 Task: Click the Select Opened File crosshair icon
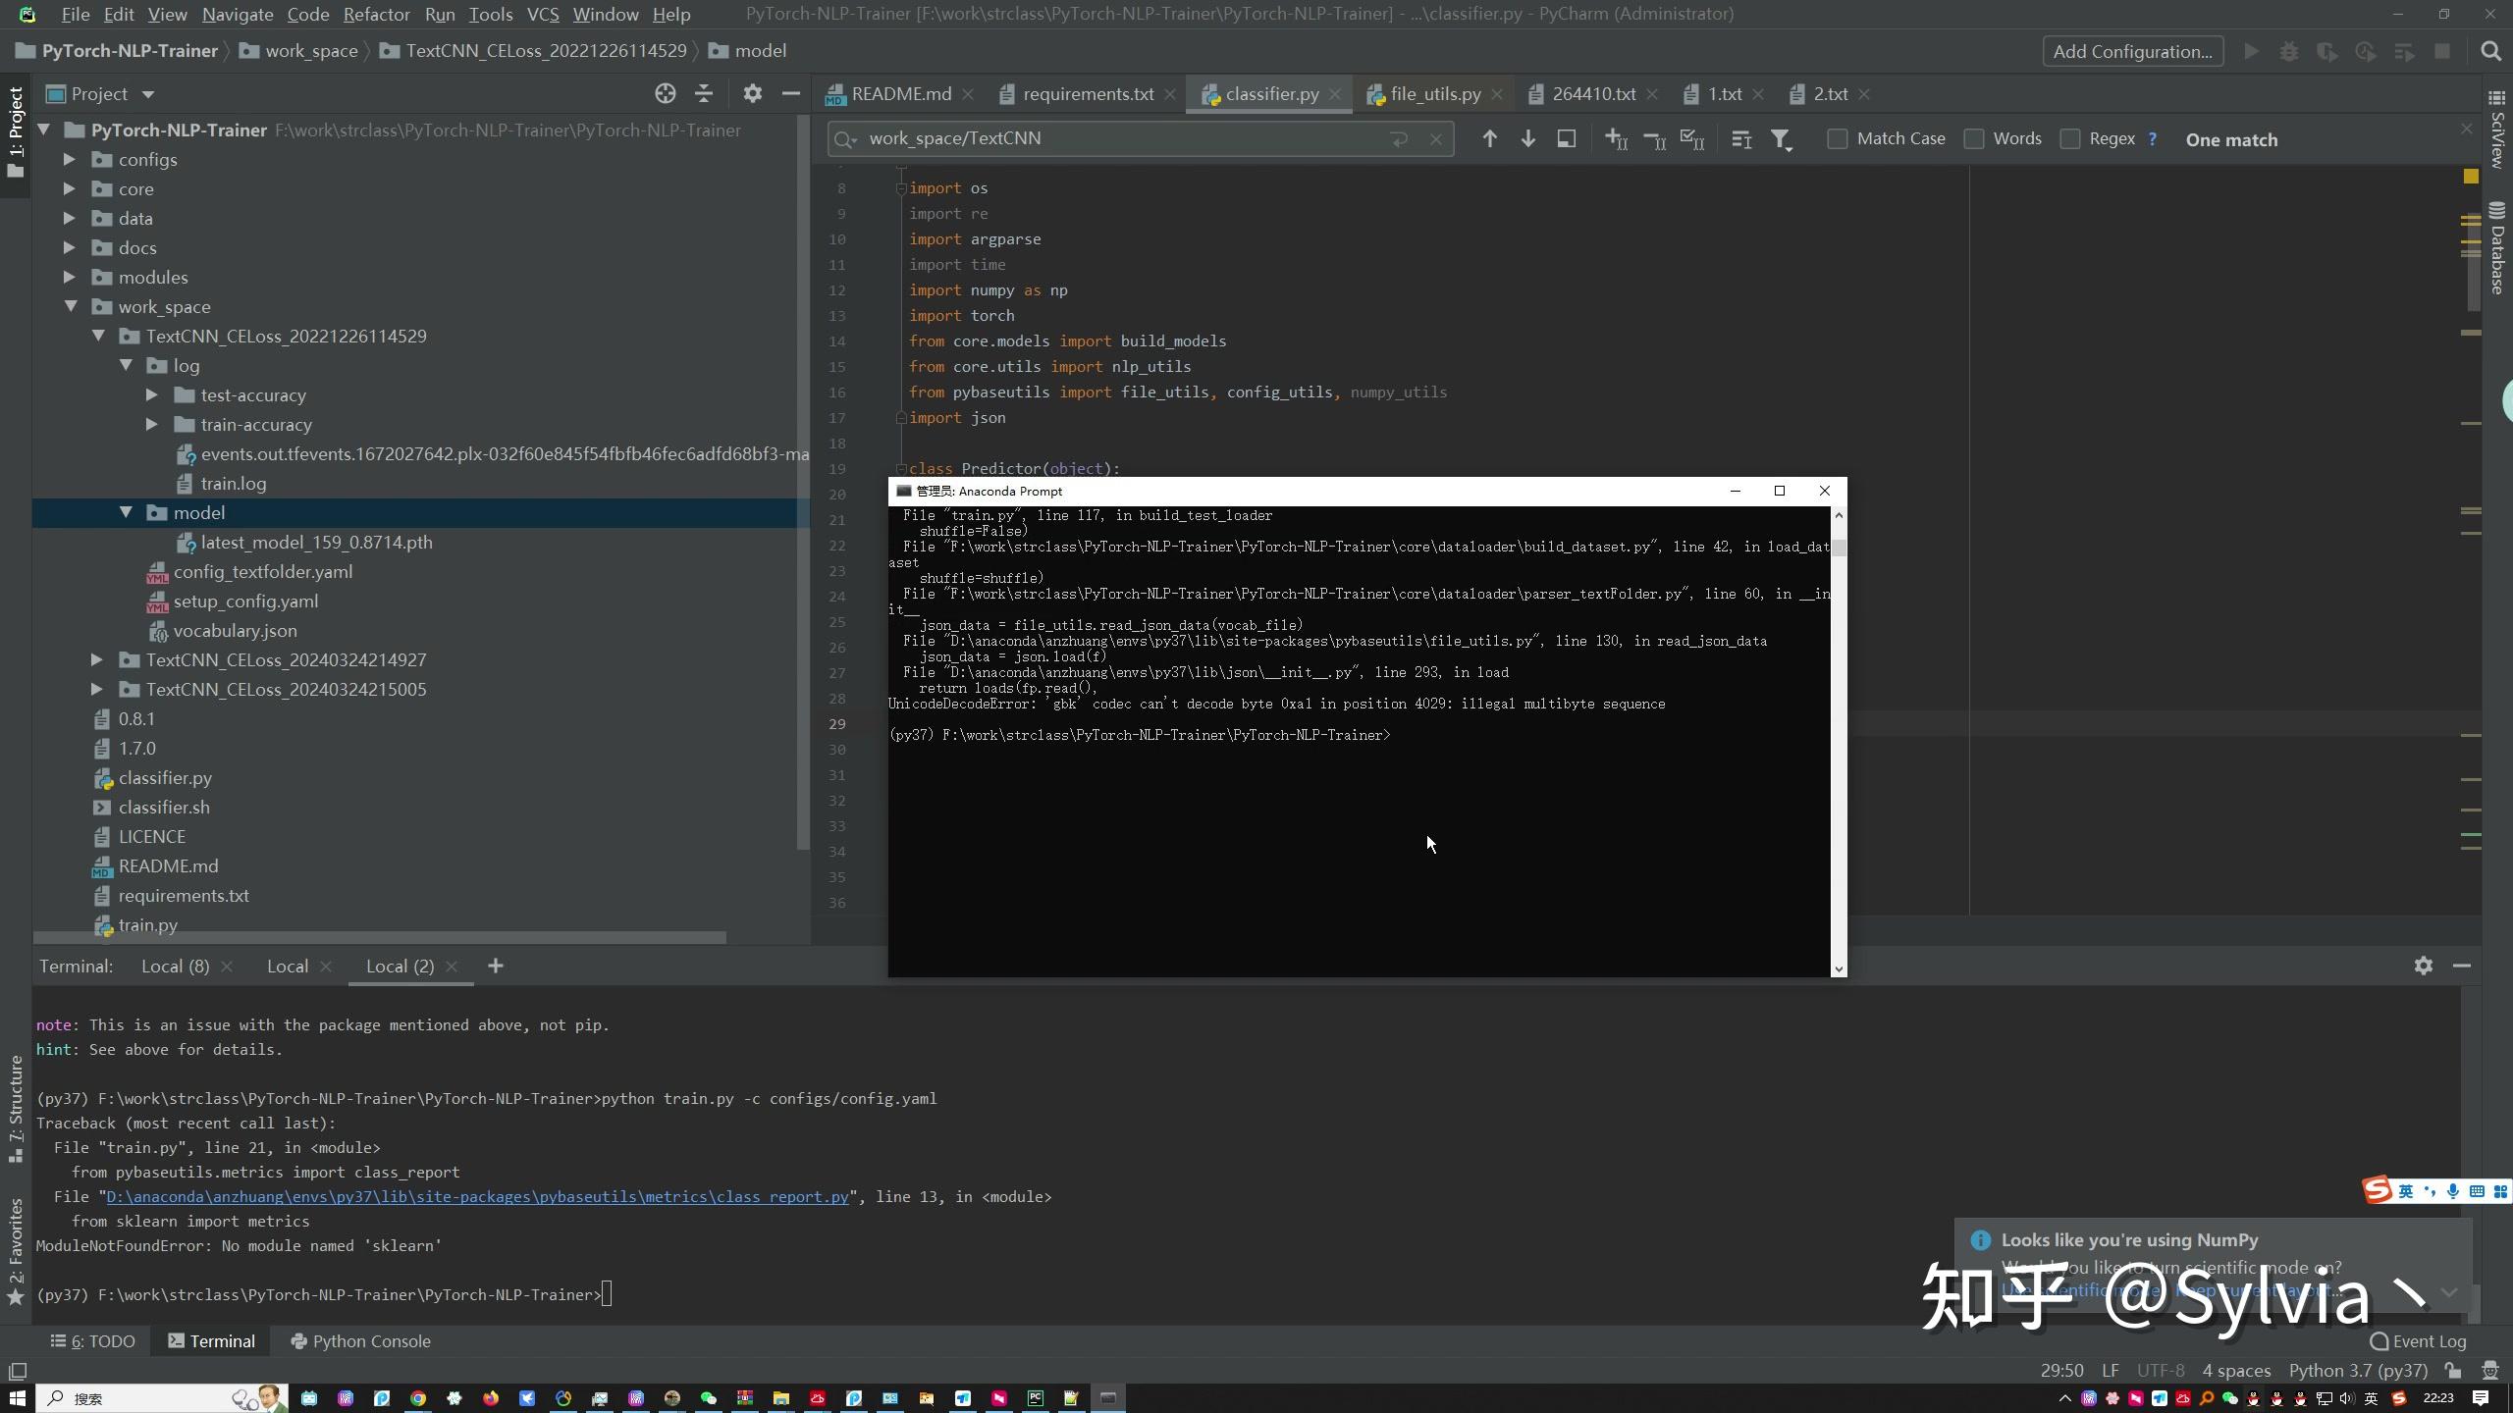(x=666, y=93)
